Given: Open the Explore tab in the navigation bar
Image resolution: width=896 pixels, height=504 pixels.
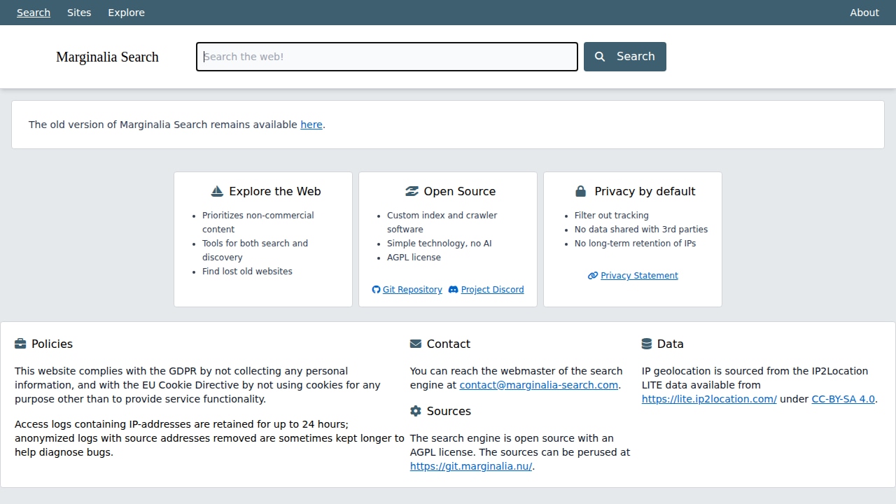Looking at the screenshot, I should coord(126,13).
